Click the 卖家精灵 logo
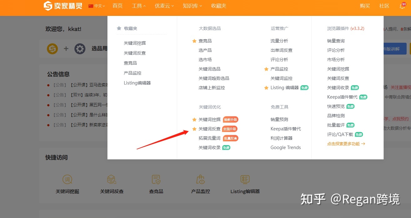The image size is (411, 218). coord(63,6)
